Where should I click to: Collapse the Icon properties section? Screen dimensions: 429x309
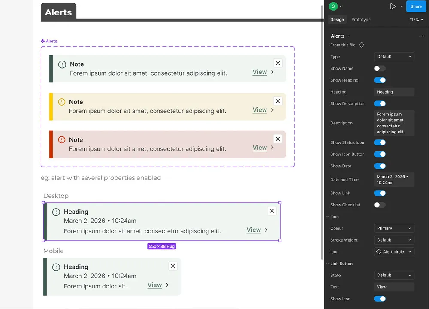(327, 217)
